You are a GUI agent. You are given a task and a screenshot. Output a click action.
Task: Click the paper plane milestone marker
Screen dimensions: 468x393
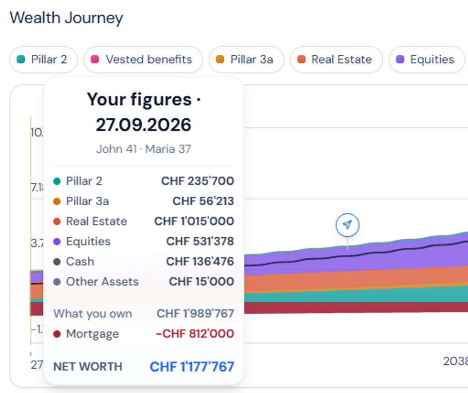347,225
